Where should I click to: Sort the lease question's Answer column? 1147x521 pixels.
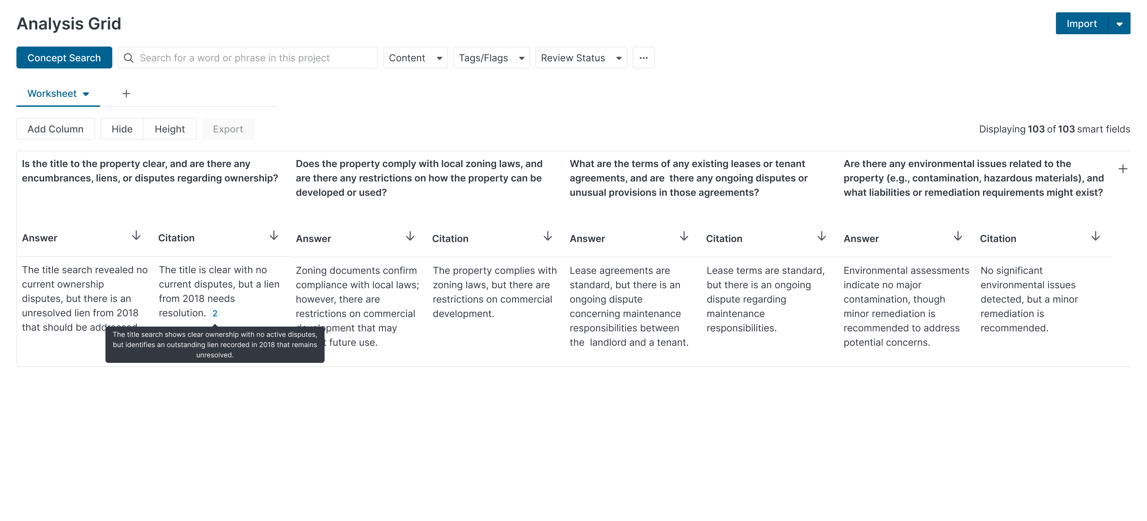684,237
